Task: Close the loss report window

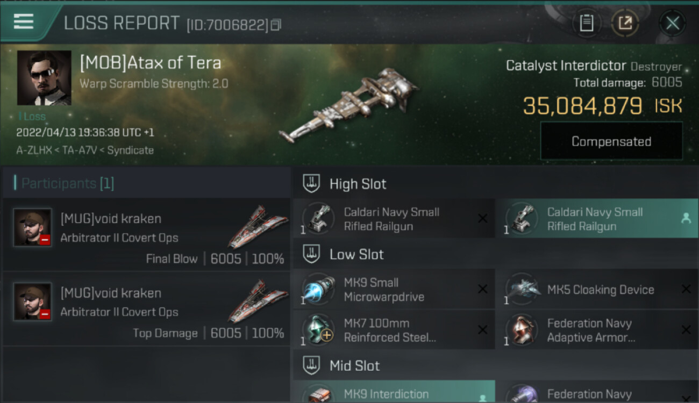Action: click(673, 23)
